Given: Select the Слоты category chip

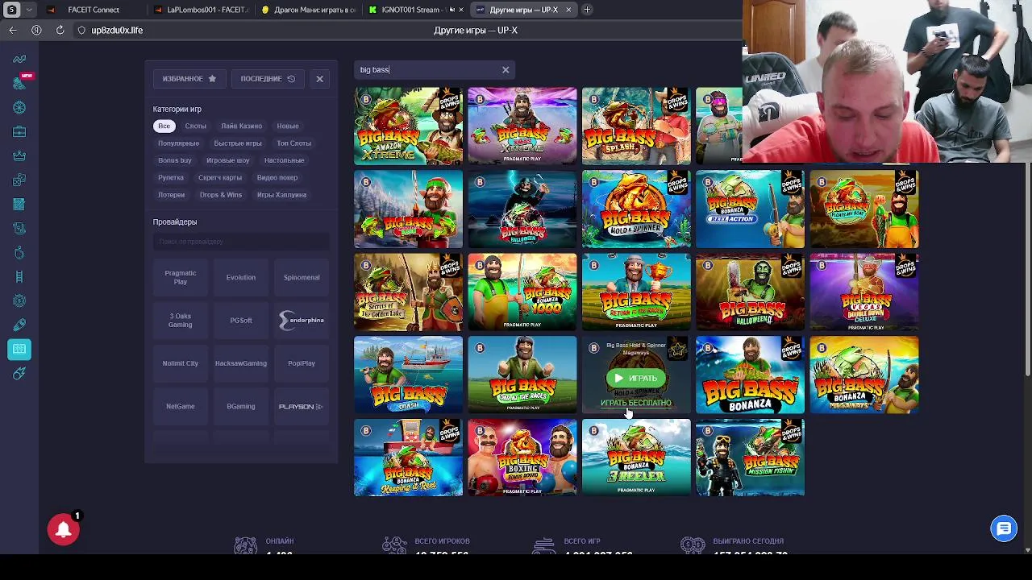Looking at the screenshot, I should [195, 126].
